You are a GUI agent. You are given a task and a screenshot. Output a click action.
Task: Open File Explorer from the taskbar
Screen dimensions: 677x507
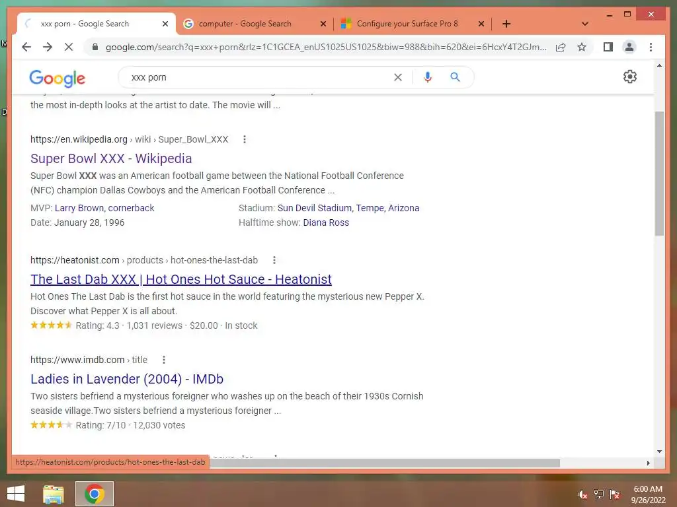coord(54,494)
